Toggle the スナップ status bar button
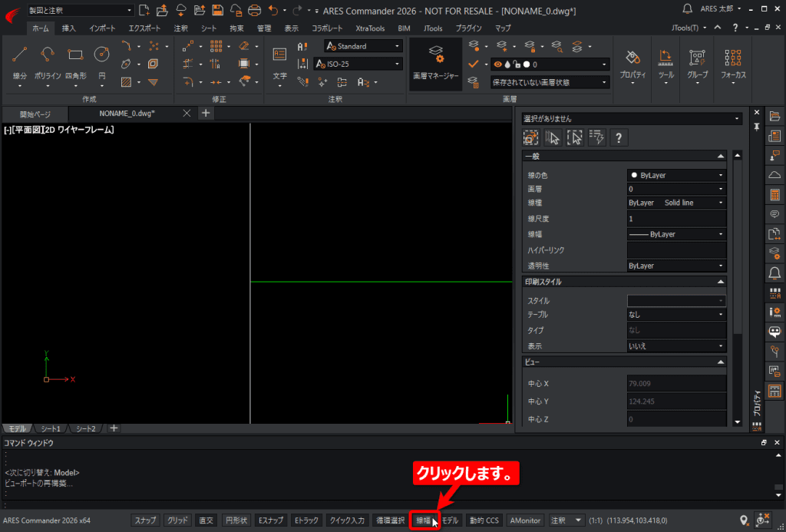Viewport: 786px width, 532px height. click(145, 520)
